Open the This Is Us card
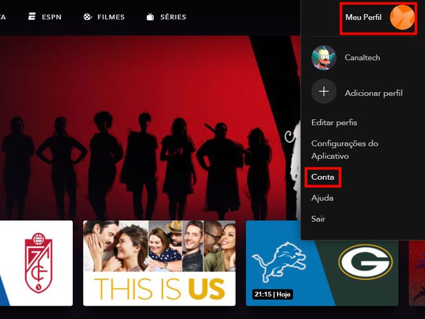The image size is (425, 319). tap(160, 263)
